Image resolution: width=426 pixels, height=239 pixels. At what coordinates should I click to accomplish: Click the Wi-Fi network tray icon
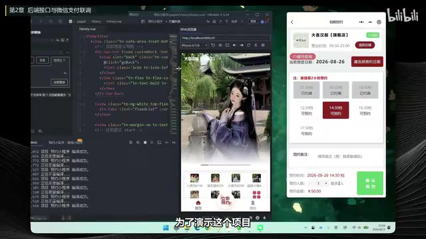(x=353, y=228)
